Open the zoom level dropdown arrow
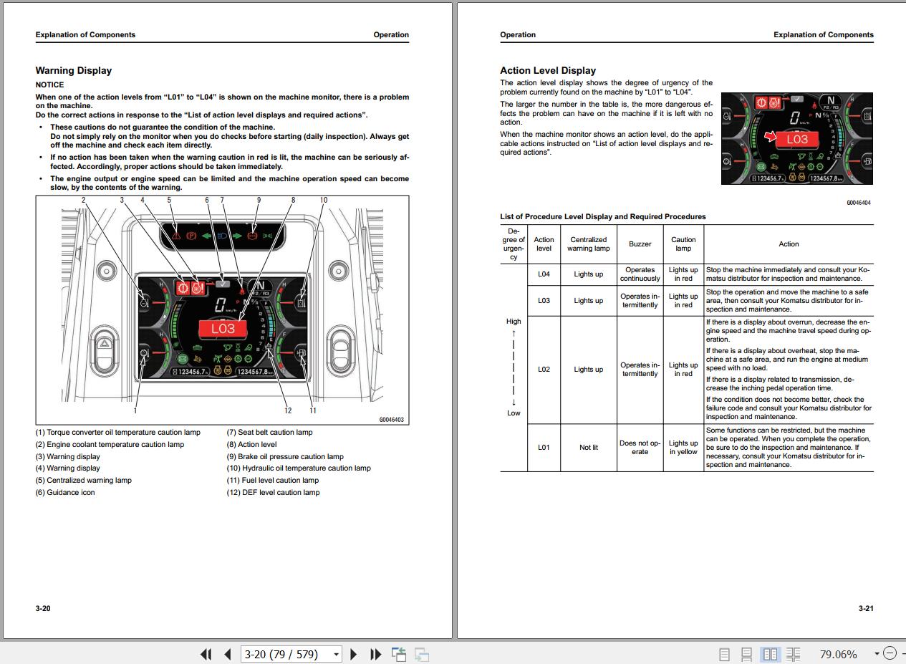Image resolution: width=906 pixels, height=664 pixels. click(877, 654)
